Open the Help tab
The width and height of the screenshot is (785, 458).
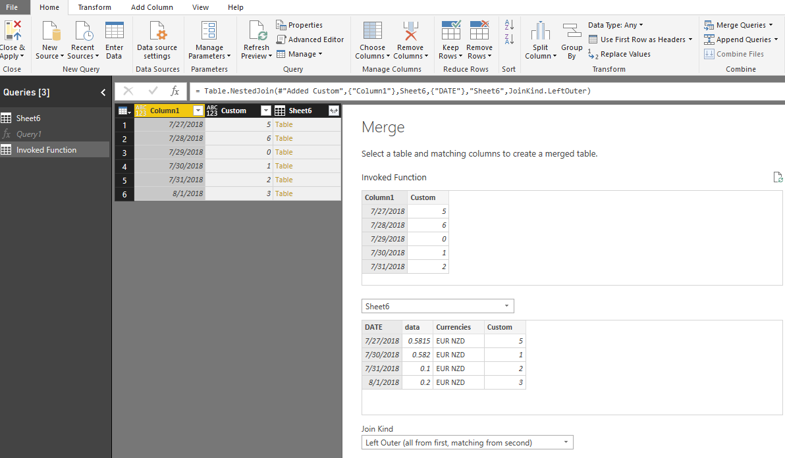(x=235, y=7)
